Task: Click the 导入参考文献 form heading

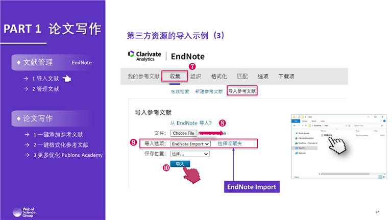Action: click(x=153, y=112)
